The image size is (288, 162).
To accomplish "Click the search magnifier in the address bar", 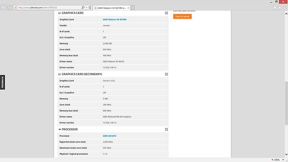I will tap(83, 8).
